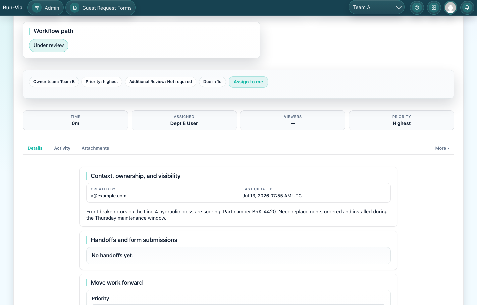This screenshot has width=477, height=305.
Task: Expand the Team A dropdown
Action: (377, 7)
